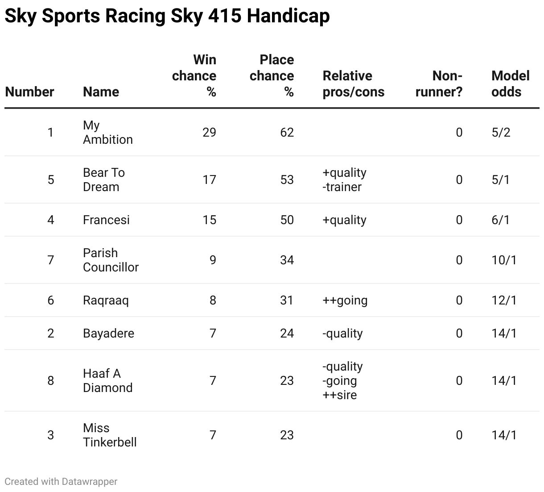Select the Francesi horse name
The width and height of the screenshot is (544, 492).
(x=106, y=220)
